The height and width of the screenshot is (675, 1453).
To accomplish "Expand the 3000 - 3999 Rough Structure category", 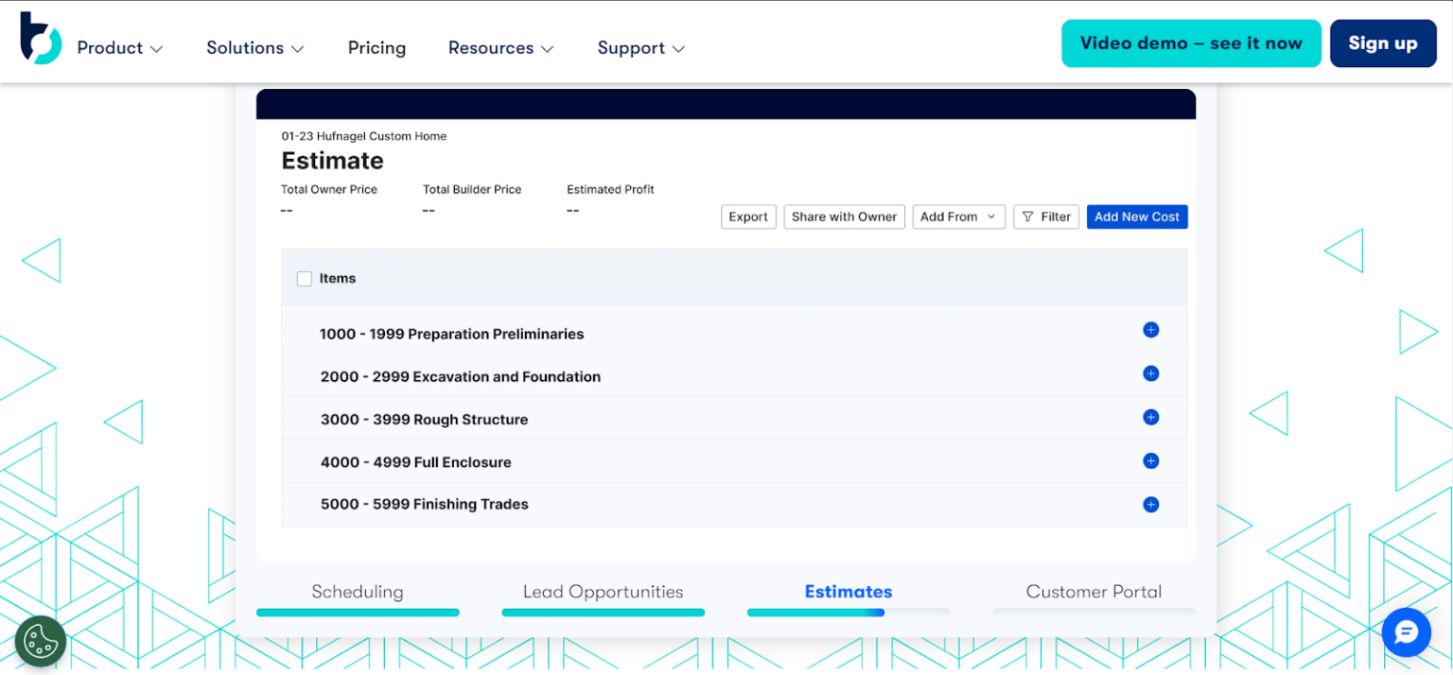I will (1150, 417).
